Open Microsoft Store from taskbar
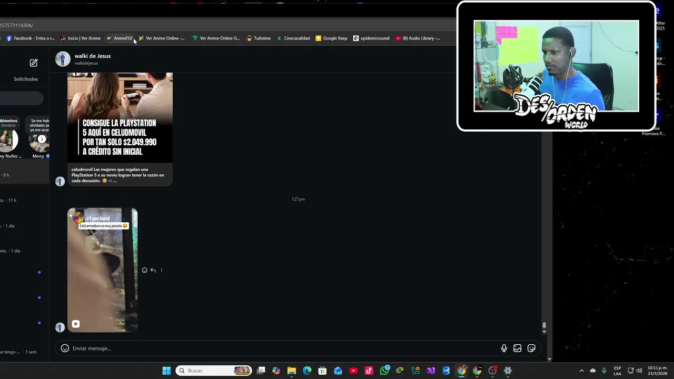Viewport: 674px width, 379px height. point(322,371)
